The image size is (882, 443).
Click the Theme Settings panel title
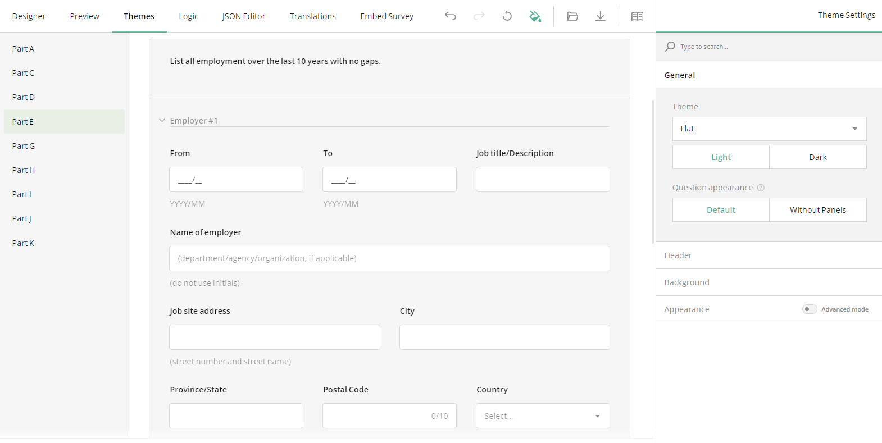846,15
